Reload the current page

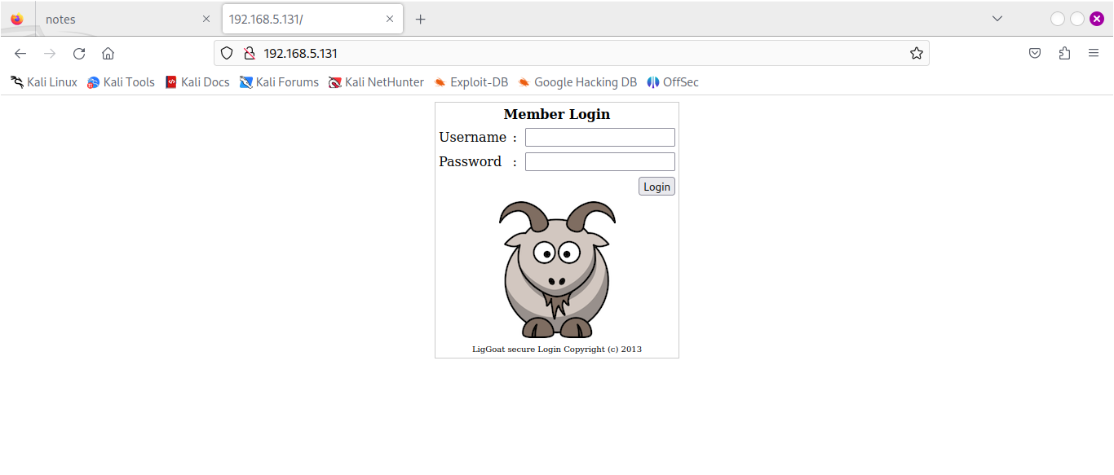pos(79,54)
